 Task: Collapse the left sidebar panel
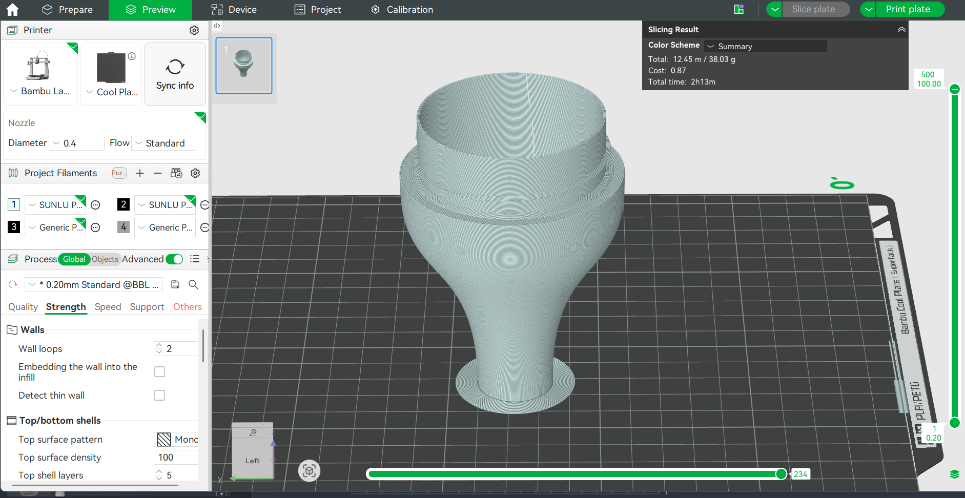(x=217, y=26)
